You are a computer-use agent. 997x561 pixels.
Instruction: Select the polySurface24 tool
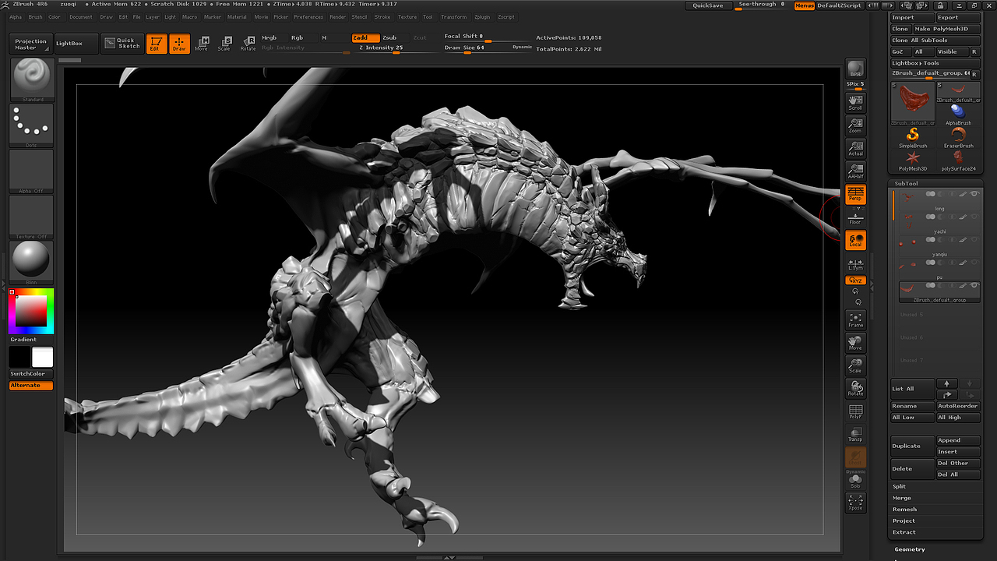(x=958, y=160)
